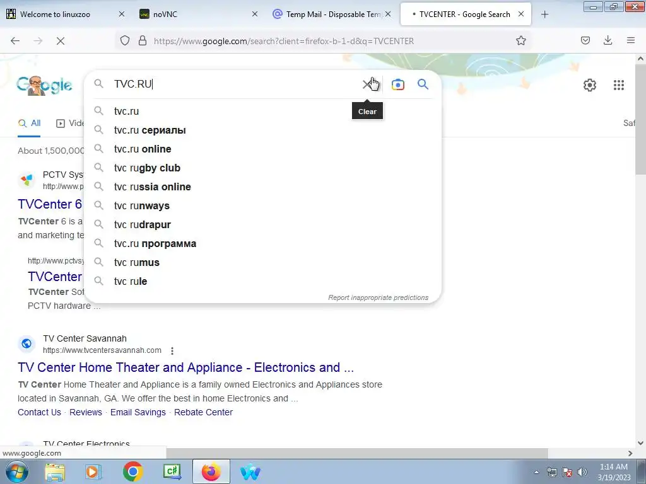Stop page loading with the X button
Screen dimensions: 646x484
(x=61, y=41)
